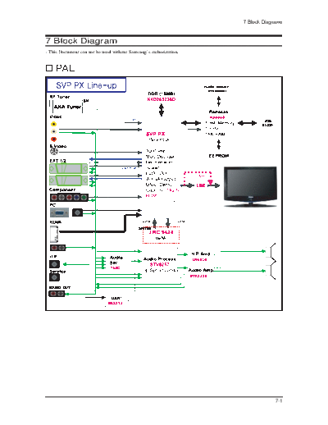Click the audio jack pair below HDMI
The width and height of the screenshot is (328, 425).
click(x=58, y=248)
